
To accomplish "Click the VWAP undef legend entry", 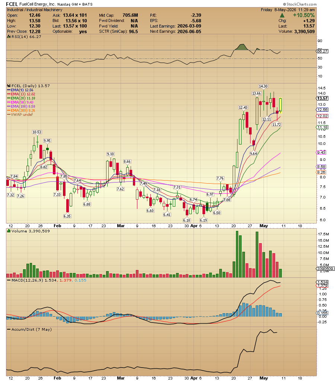I will pos(20,115).
